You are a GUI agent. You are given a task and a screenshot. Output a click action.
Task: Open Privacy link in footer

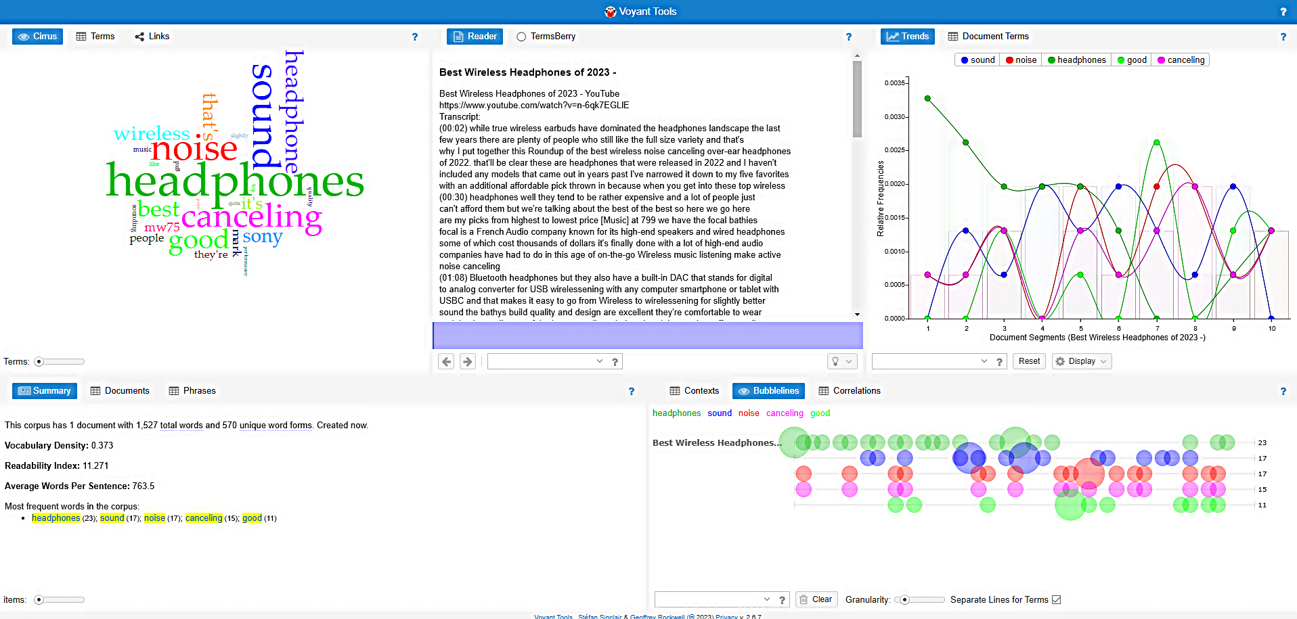coord(726,616)
